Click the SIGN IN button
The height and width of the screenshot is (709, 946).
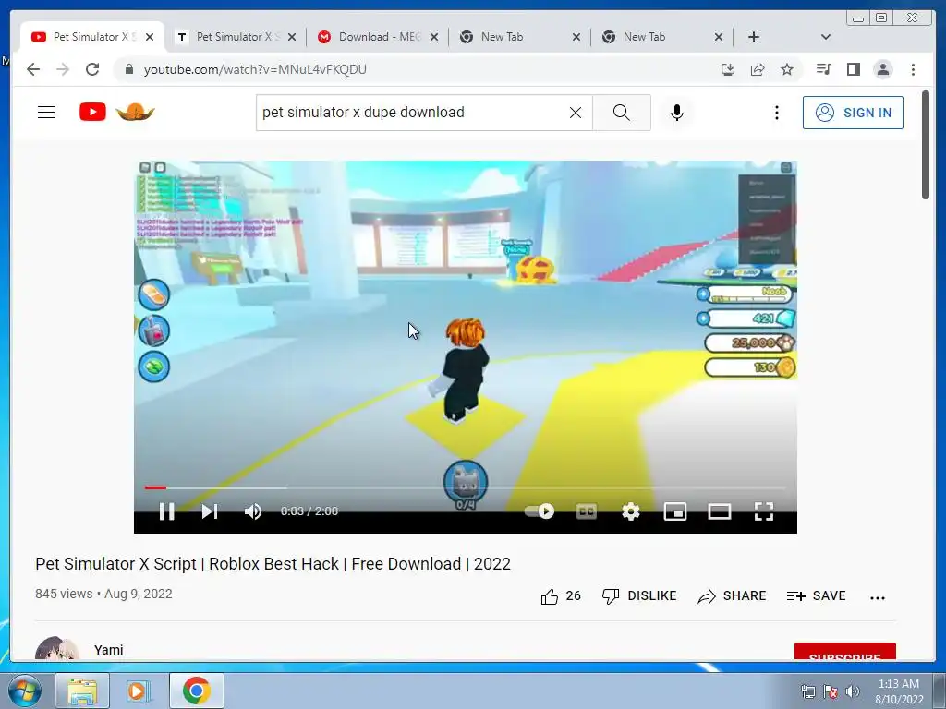pyautogui.click(x=853, y=113)
